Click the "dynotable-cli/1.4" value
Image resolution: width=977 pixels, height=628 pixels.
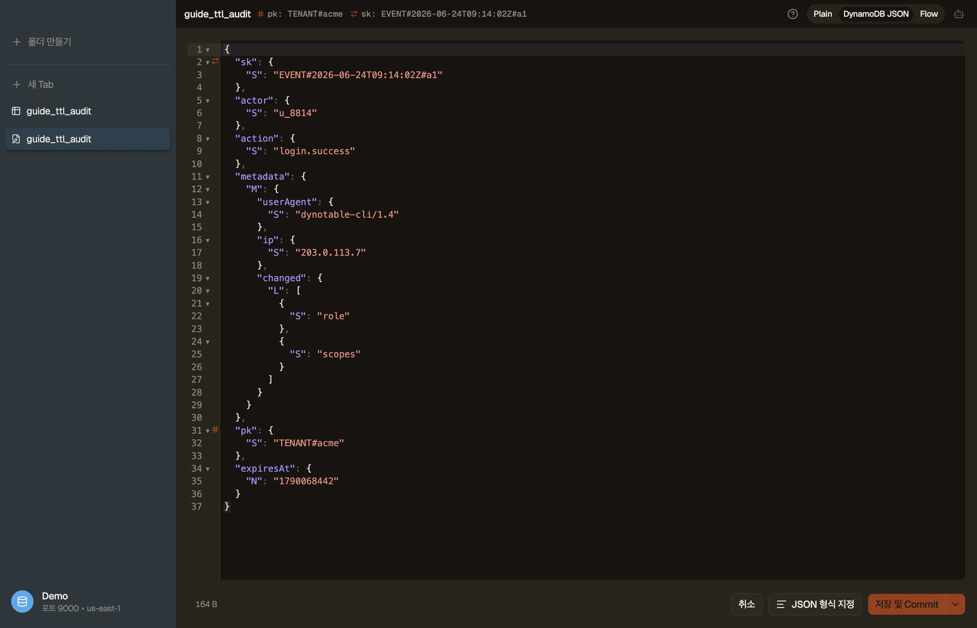346,215
